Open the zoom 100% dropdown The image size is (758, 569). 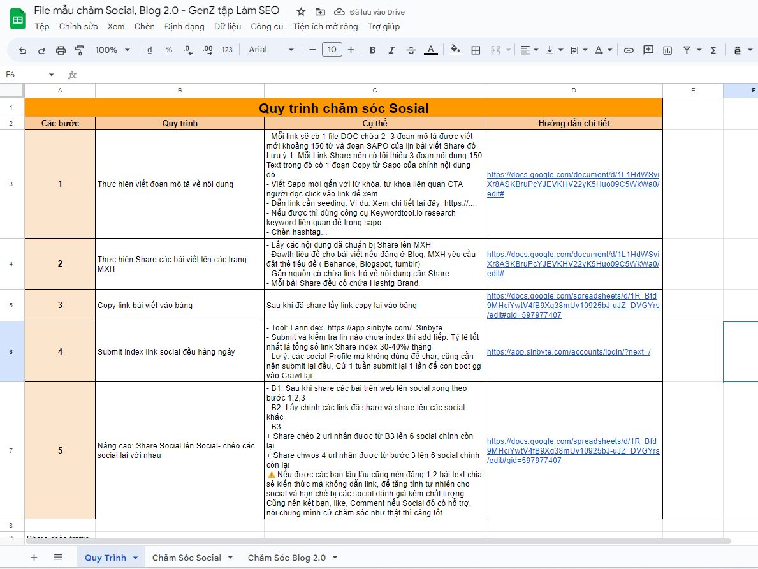113,50
